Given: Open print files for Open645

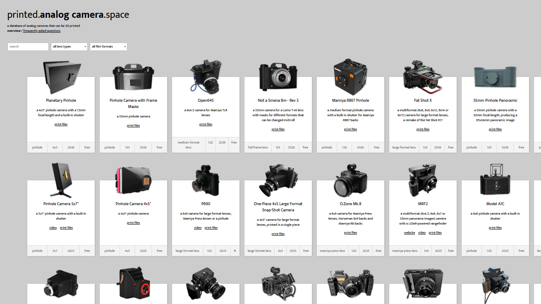Looking at the screenshot, I should tap(206, 124).
